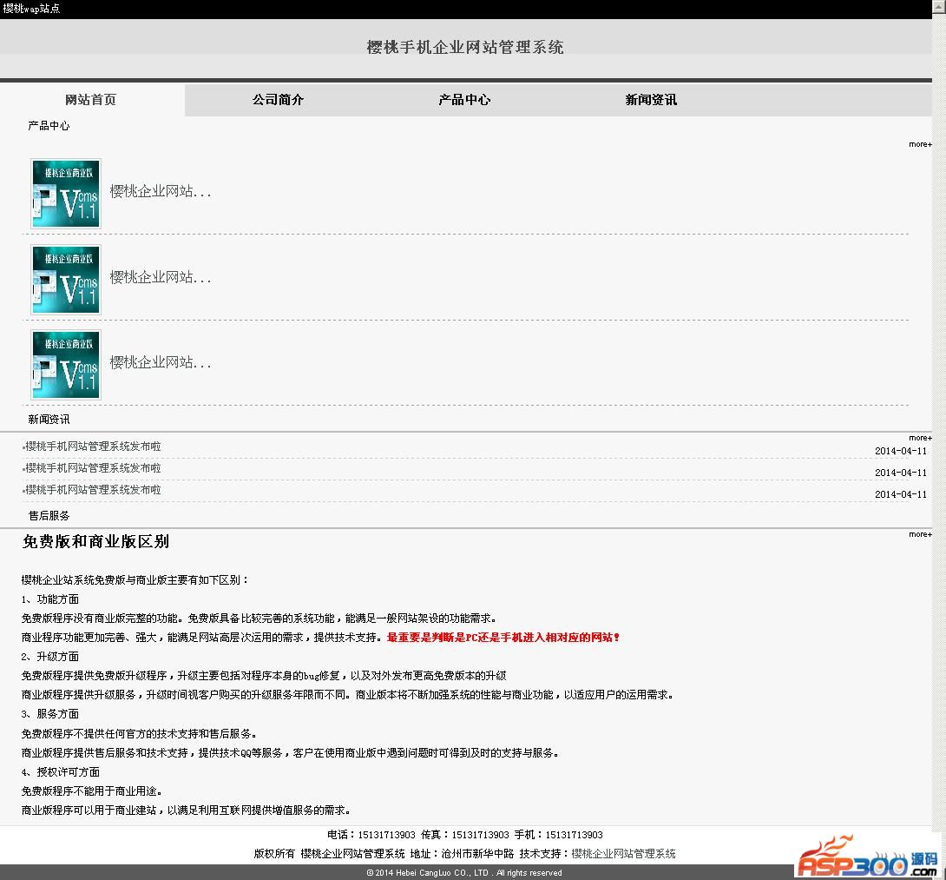The image size is (946, 880).
Task: Click the footer 技术支持 樱桃企业网站管理系统 link
Action: coord(623,853)
